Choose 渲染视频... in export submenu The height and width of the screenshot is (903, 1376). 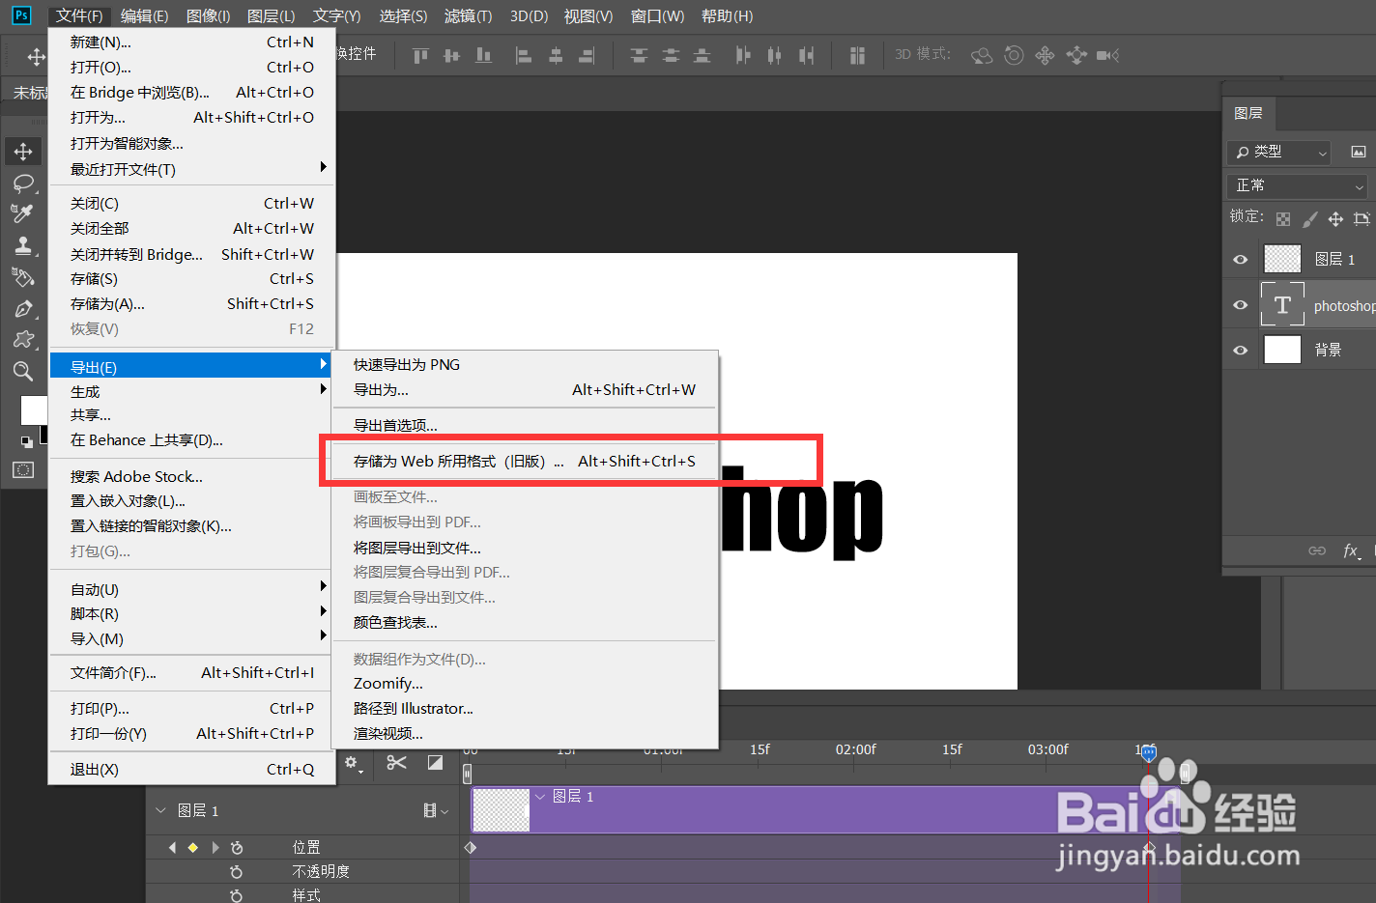pyautogui.click(x=525, y=734)
